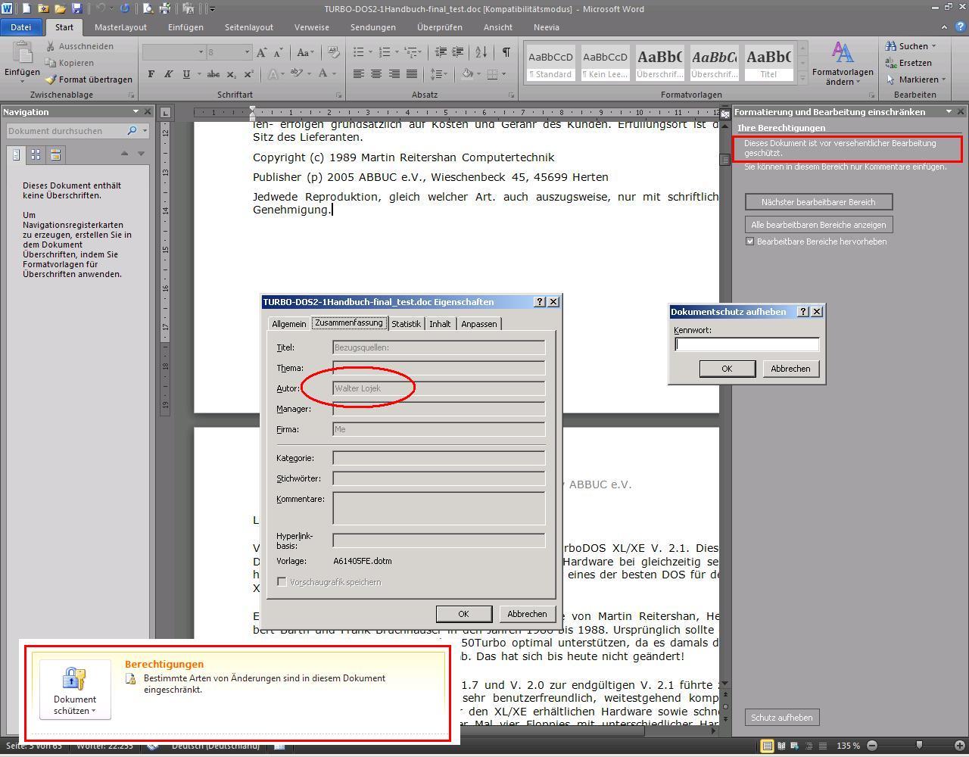Click the align left icon
Viewport: 969px width, 757px height.
tap(359, 74)
